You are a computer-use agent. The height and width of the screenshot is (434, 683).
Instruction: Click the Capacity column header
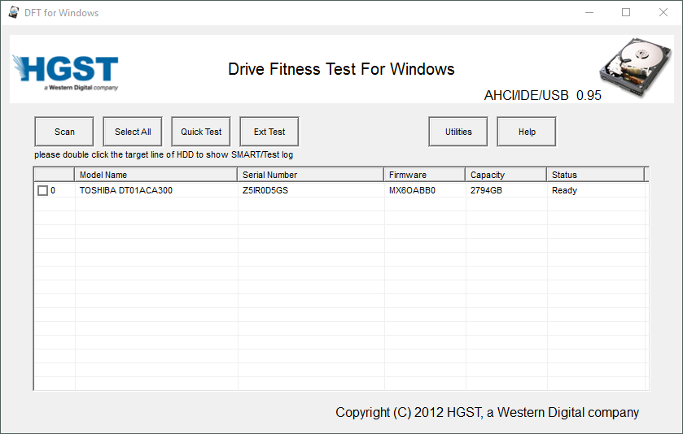[x=506, y=175]
